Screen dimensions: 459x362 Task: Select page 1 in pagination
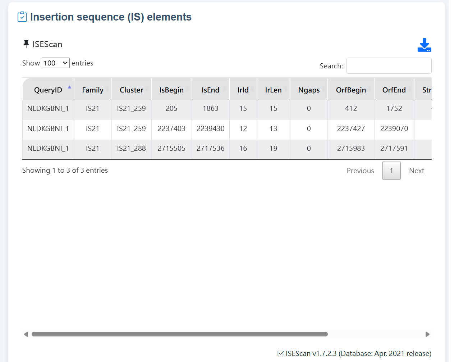tap(391, 171)
